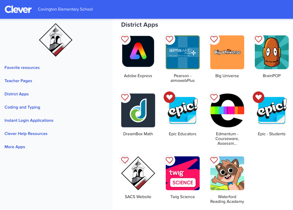Favorite BrainPOP using its heart icon

(259, 39)
